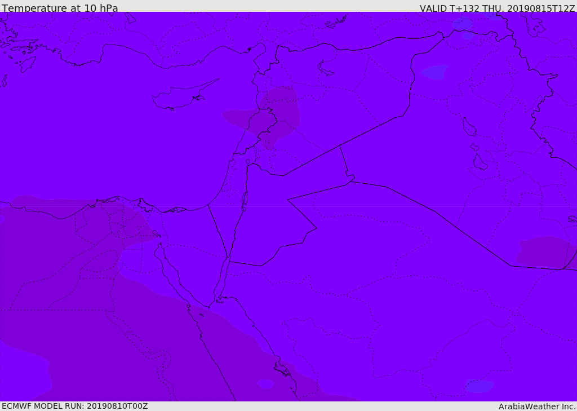Click the 'VALID T+132 THU. 20190815T12Z' label
Viewport: 577px width, 411px height.
[x=497, y=8]
